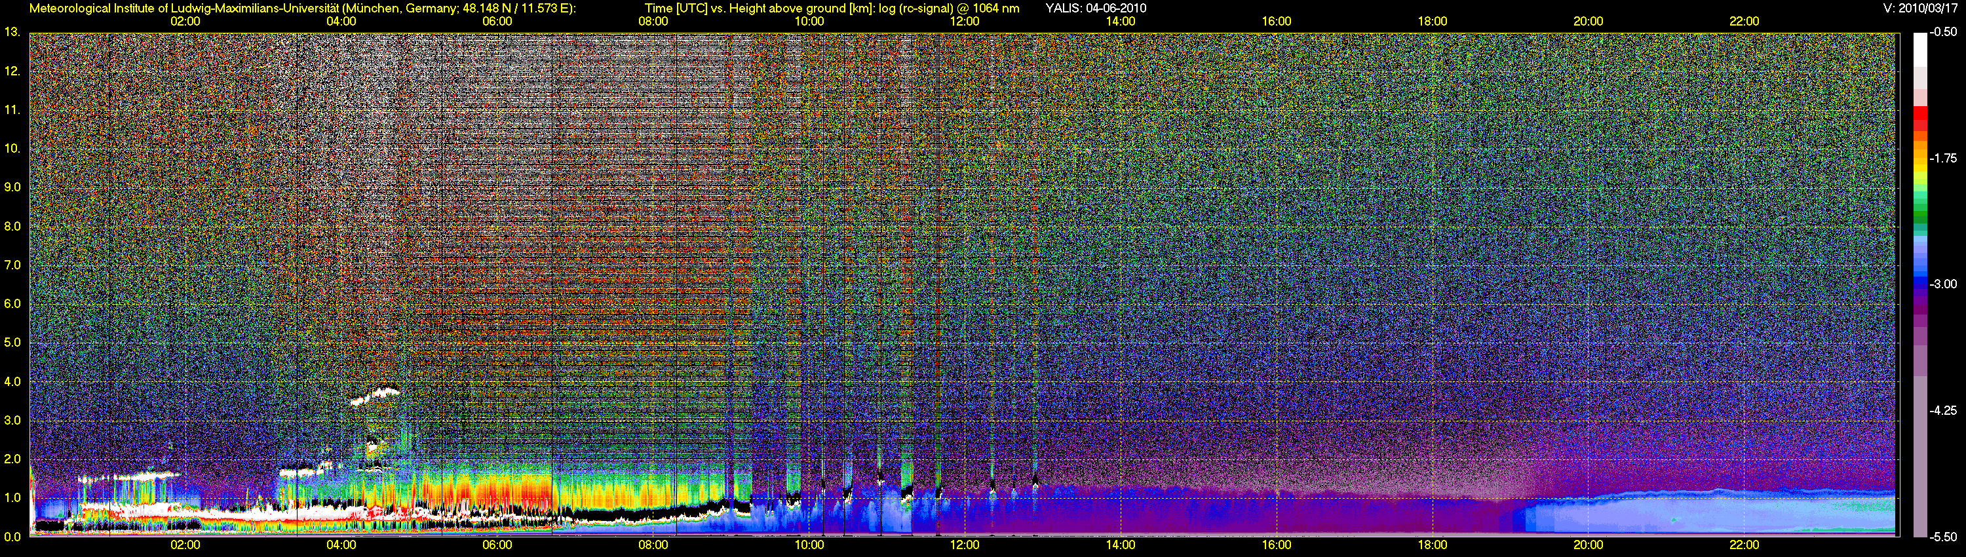Click the 08:00 label on bottom time axis
This screenshot has height=557, width=1966.
pyautogui.click(x=653, y=545)
